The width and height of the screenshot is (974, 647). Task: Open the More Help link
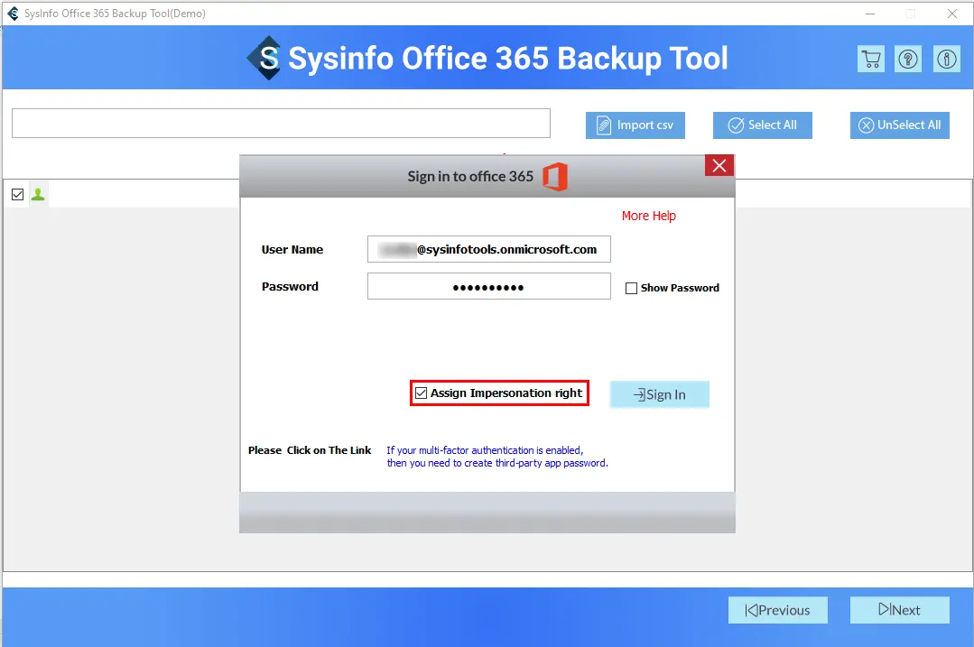[648, 216]
